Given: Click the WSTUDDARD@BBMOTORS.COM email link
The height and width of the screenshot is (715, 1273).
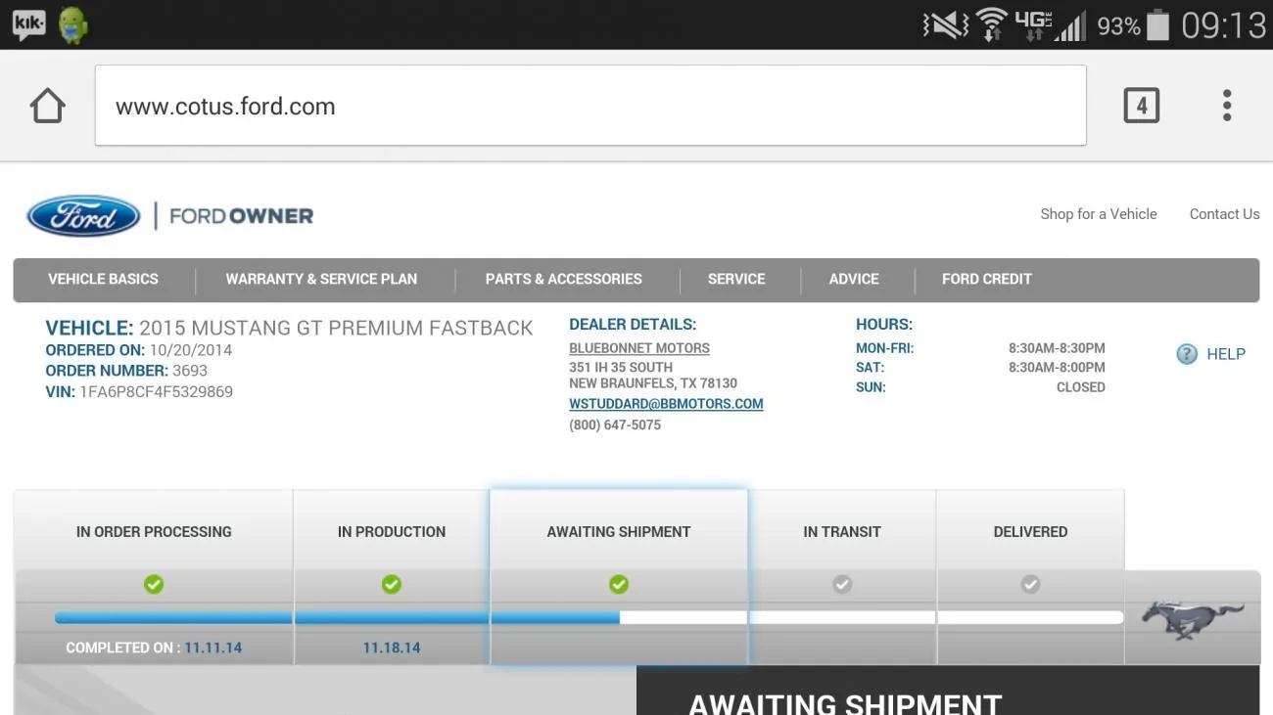Looking at the screenshot, I should tap(666, 404).
